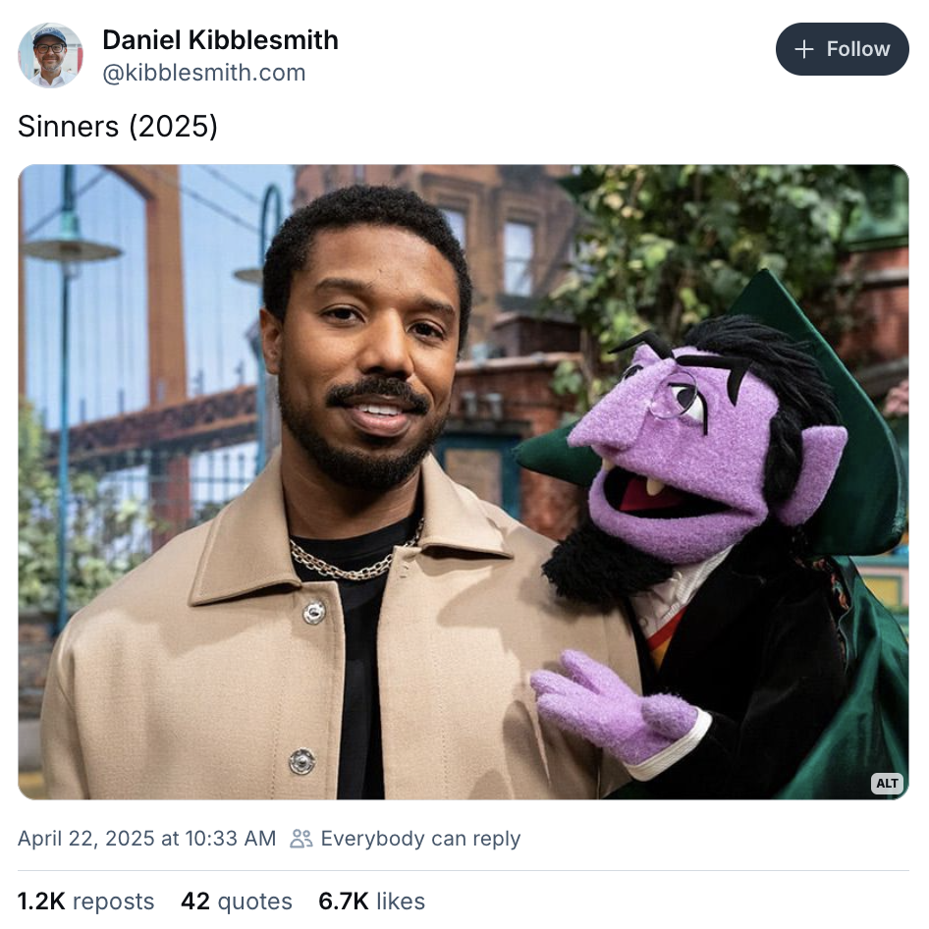View the 1.2K reposts list
Screen dimensions: 929x929
(85, 902)
